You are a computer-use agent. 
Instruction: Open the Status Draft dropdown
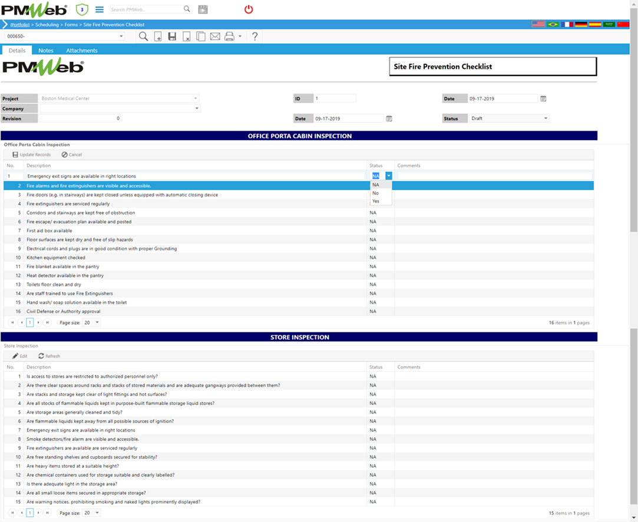click(546, 118)
